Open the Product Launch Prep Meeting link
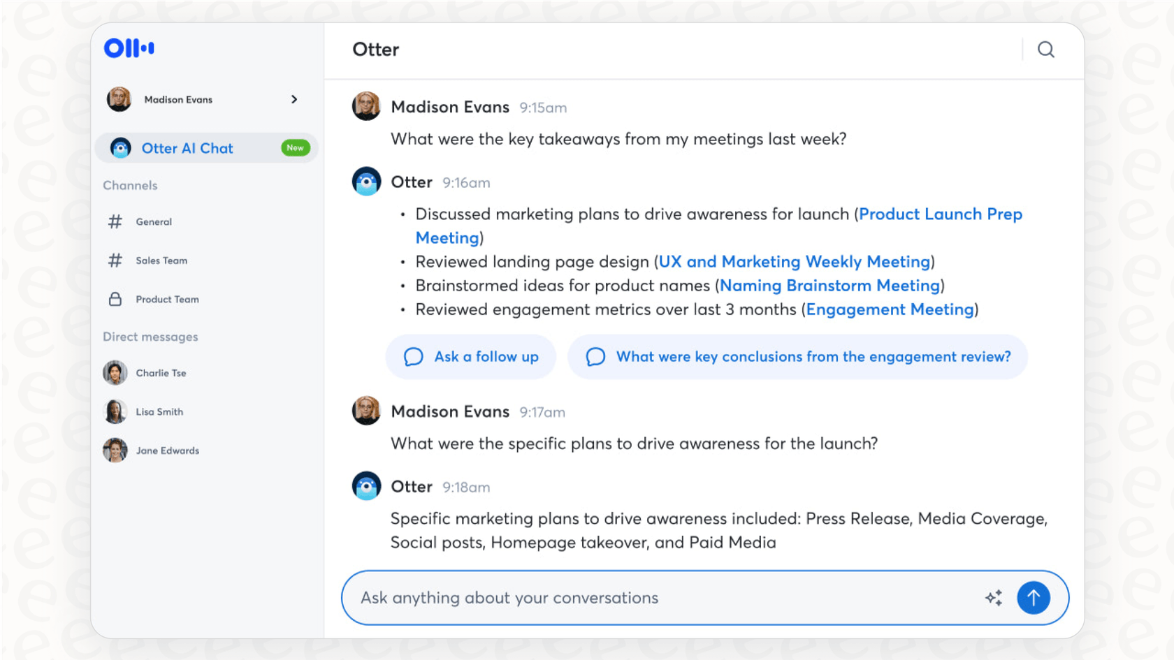The image size is (1174, 660). pyautogui.click(x=940, y=214)
